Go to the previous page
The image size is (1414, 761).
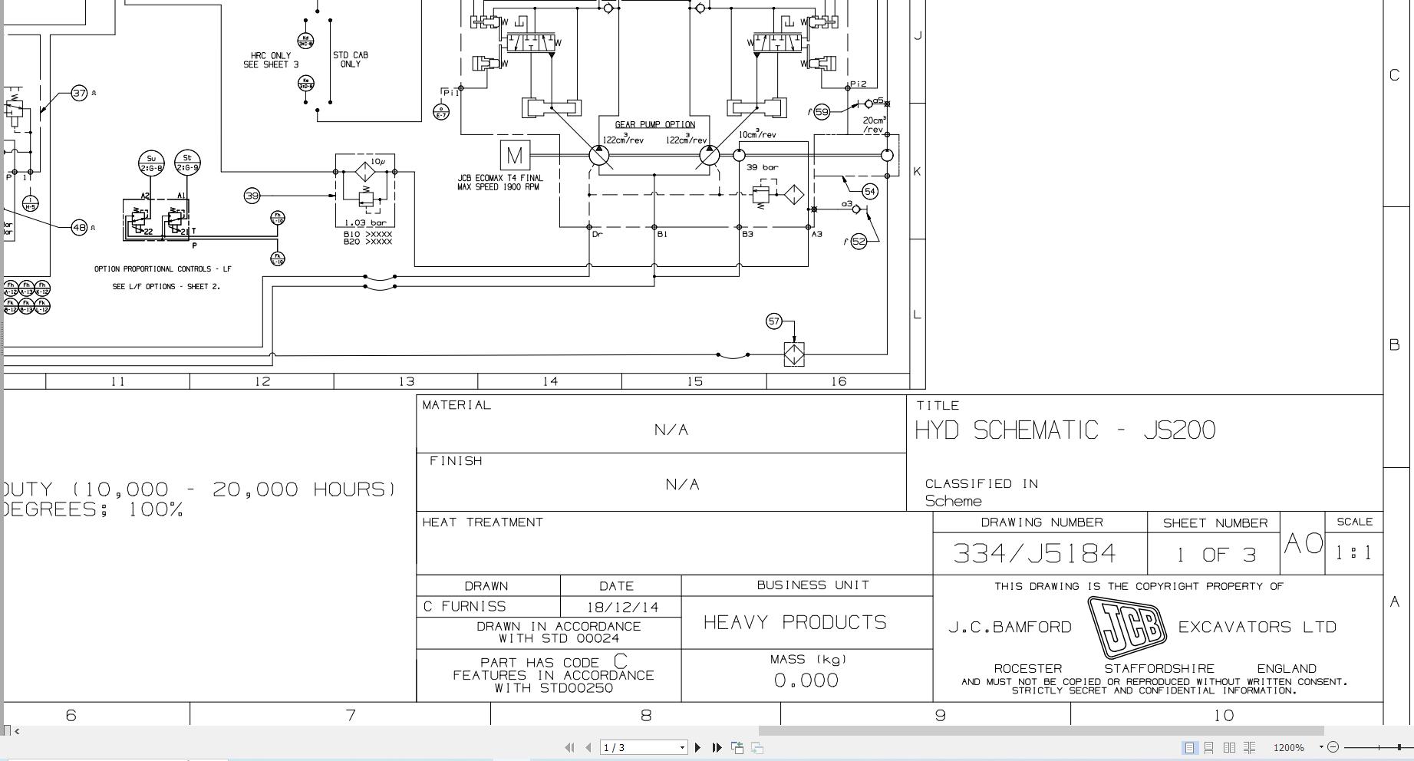(588, 747)
